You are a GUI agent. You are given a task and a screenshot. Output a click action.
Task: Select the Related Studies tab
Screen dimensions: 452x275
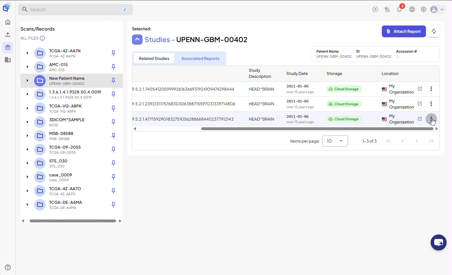(x=154, y=58)
